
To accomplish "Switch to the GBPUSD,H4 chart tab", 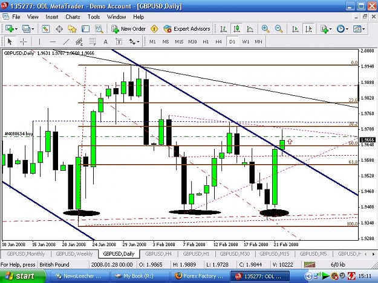I will click(x=158, y=254).
